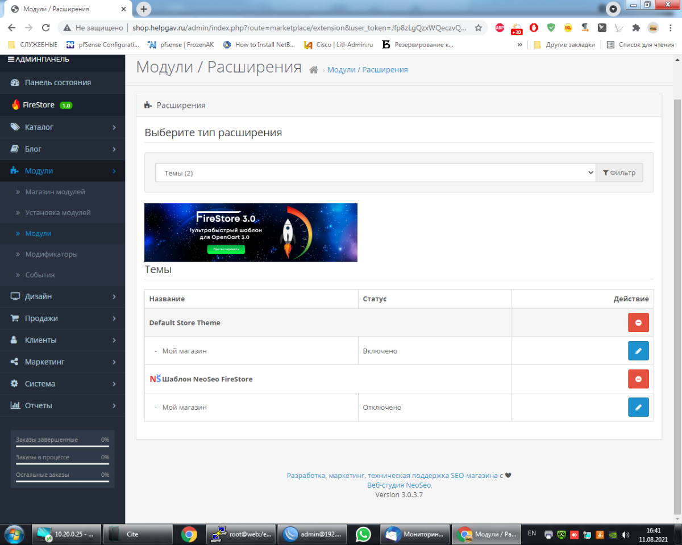The image size is (682, 545).
Task: Toggle the АДМИНПАНЕЛЬ hamburger menu icon
Action: (11, 59)
